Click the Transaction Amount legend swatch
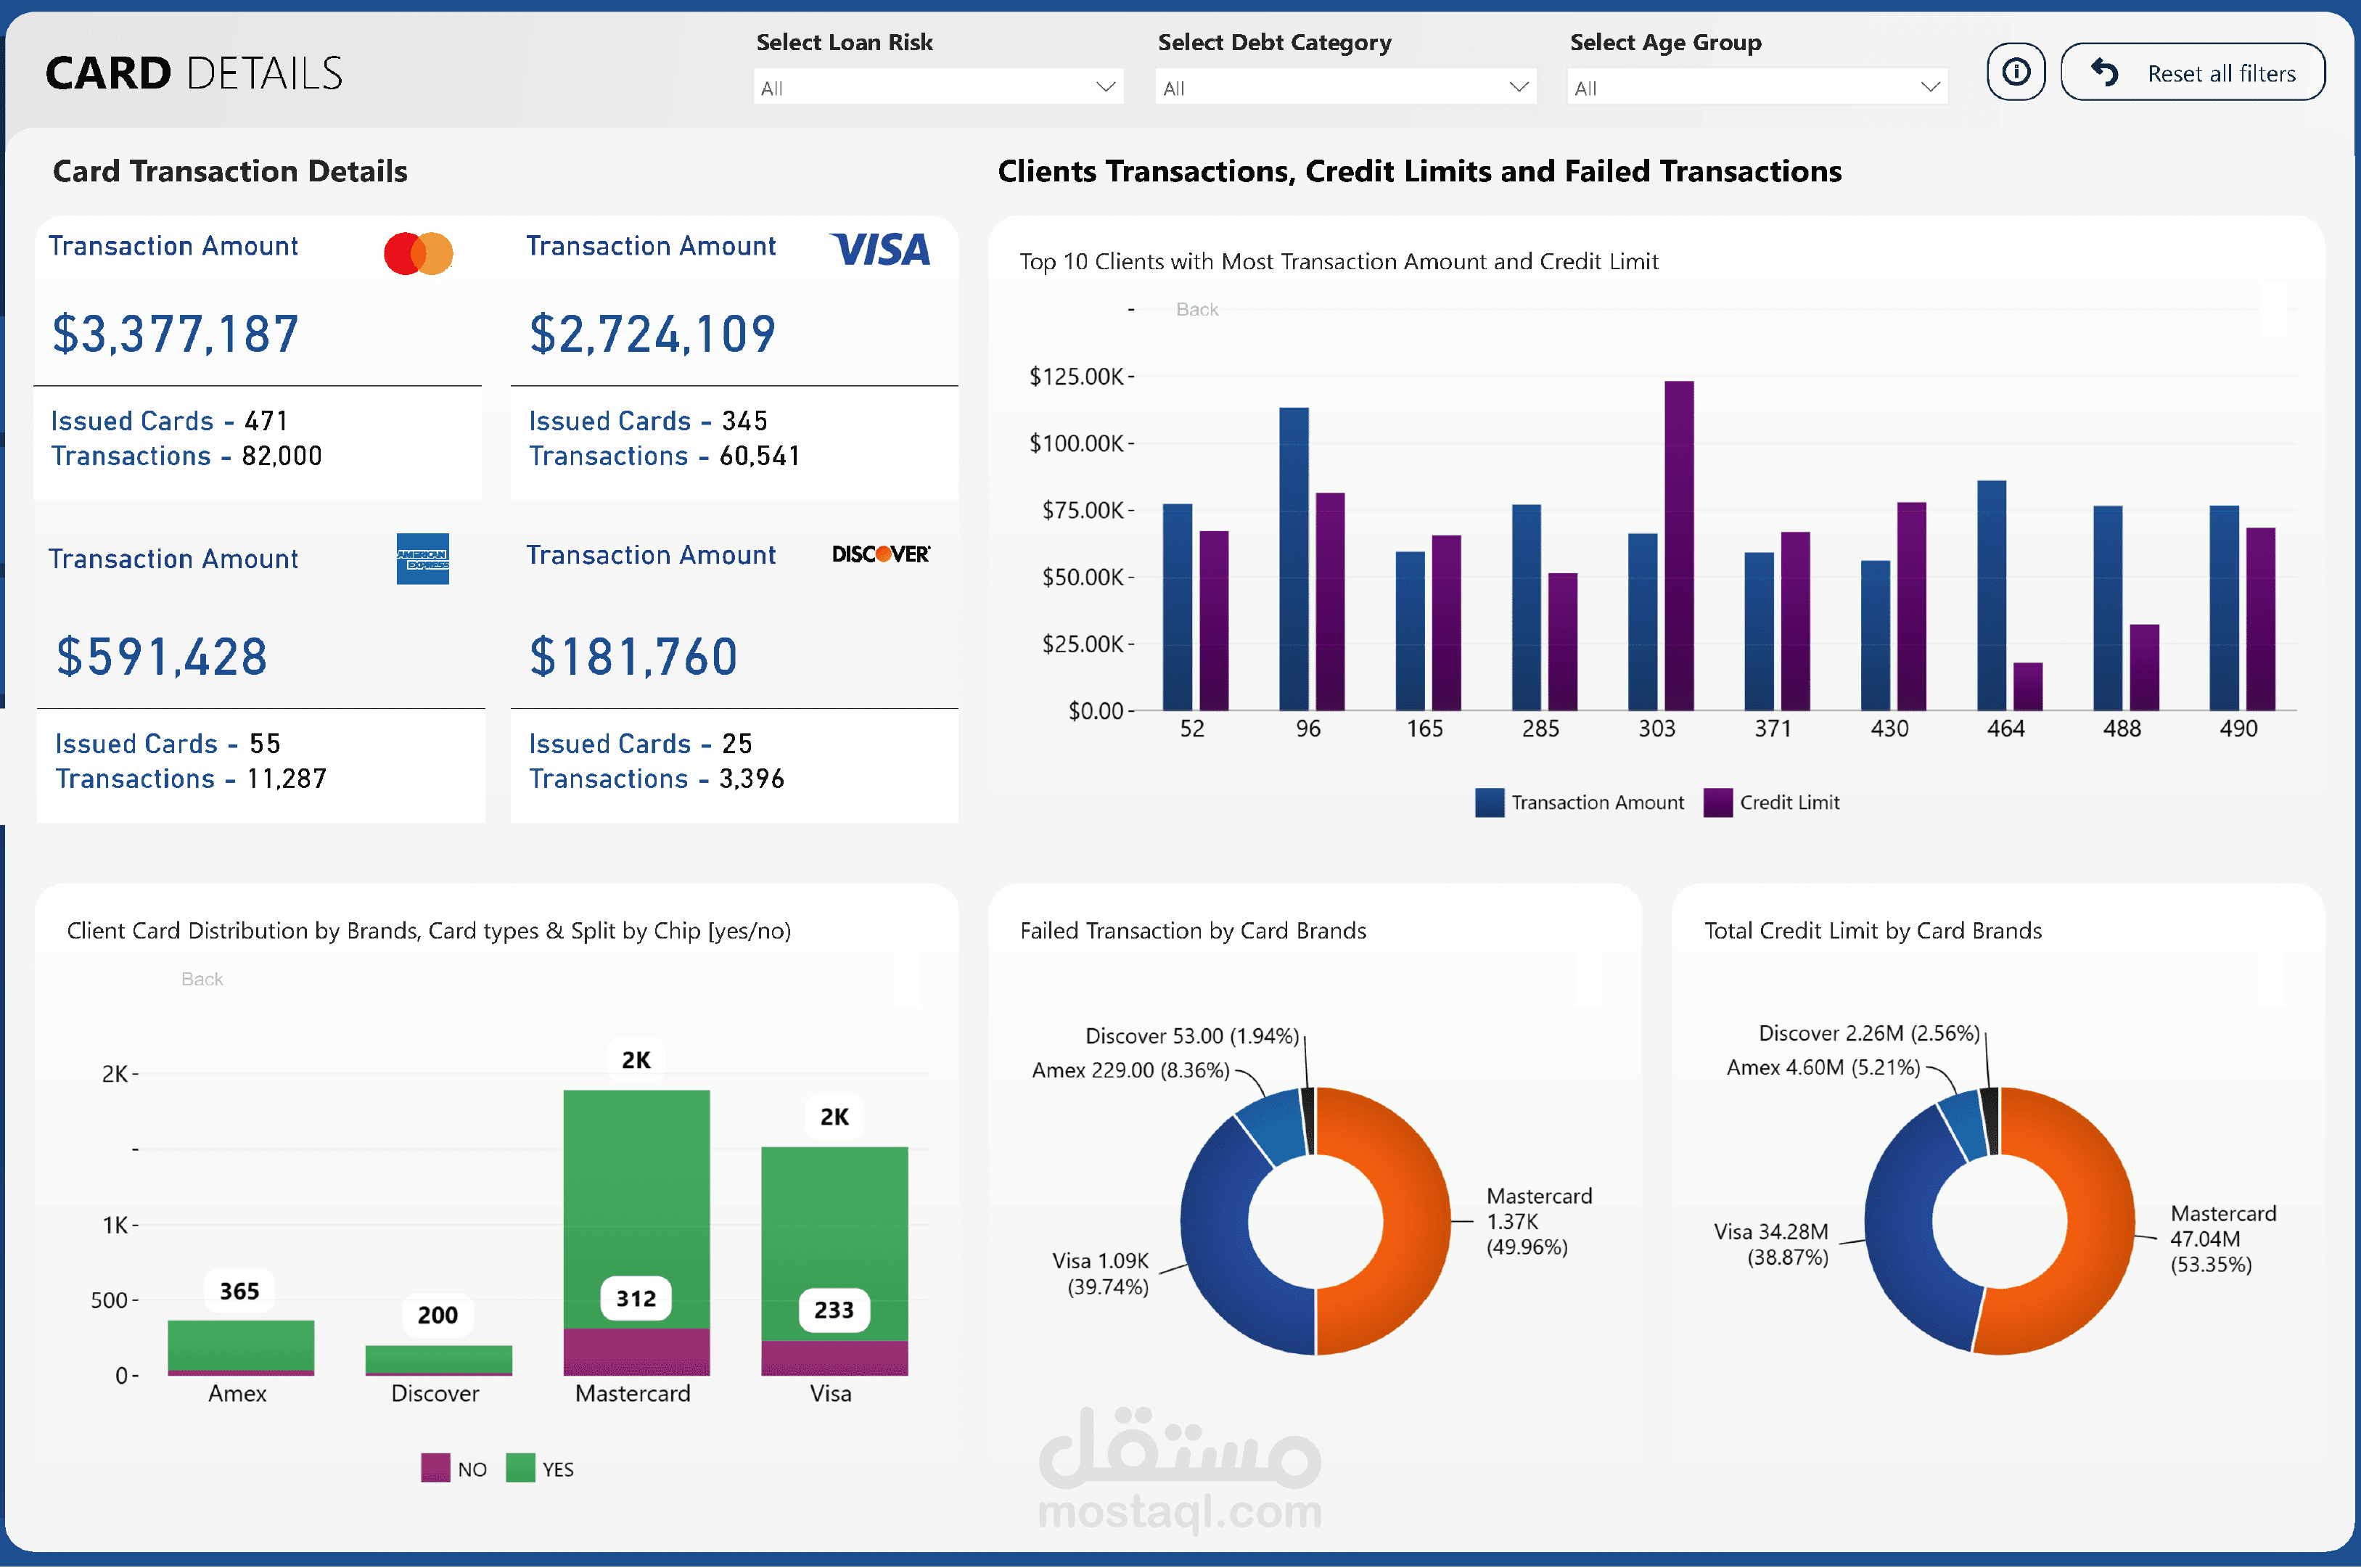 pos(1489,802)
